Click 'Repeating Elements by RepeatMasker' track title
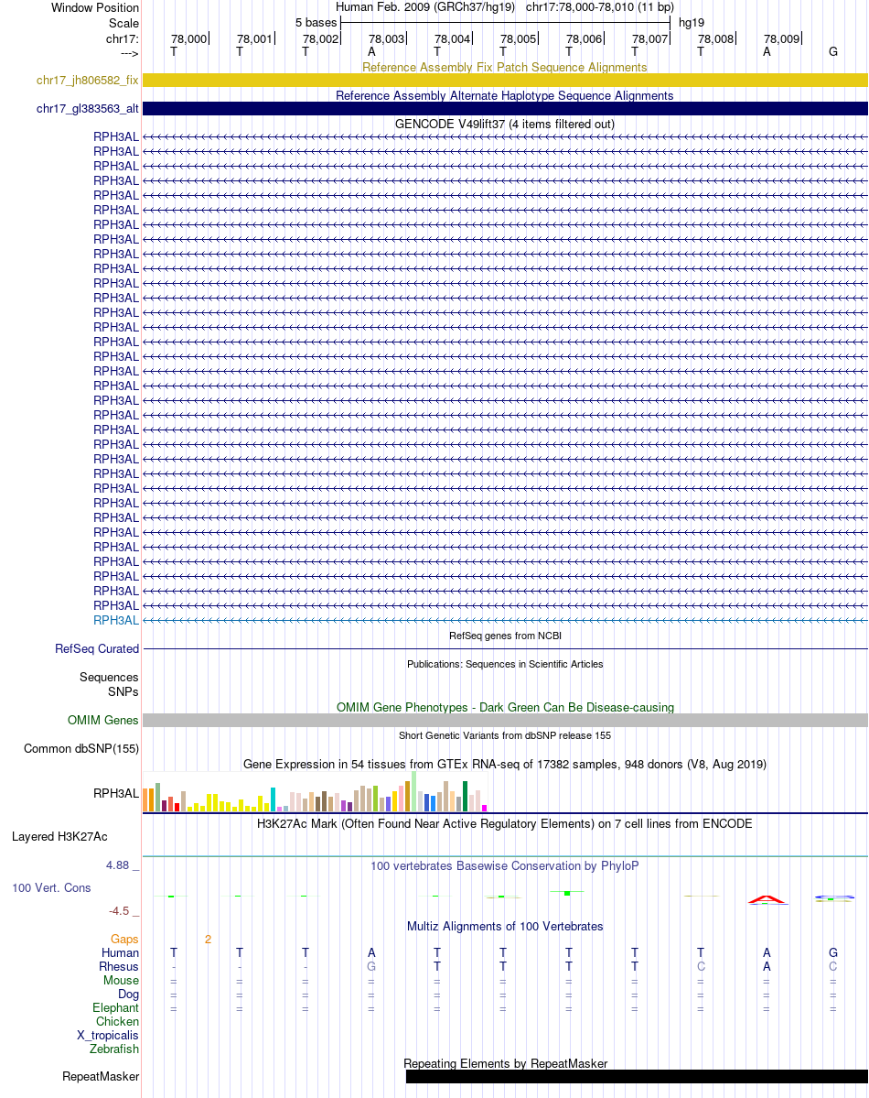Viewport: 869px width, 1098px height. coord(504,1063)
